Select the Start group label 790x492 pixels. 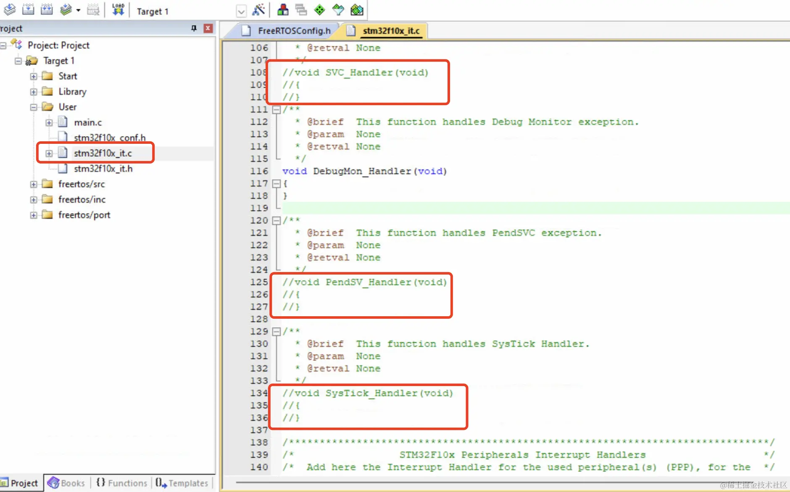(x=68, y=76)
